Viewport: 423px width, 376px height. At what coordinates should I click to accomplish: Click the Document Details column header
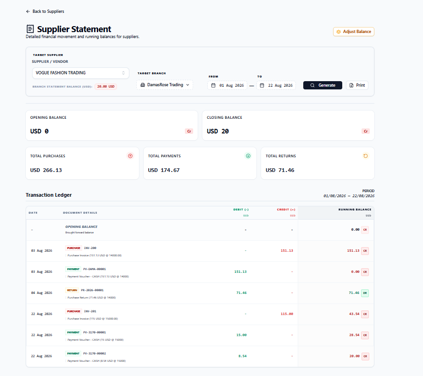(x=80, y=213)
